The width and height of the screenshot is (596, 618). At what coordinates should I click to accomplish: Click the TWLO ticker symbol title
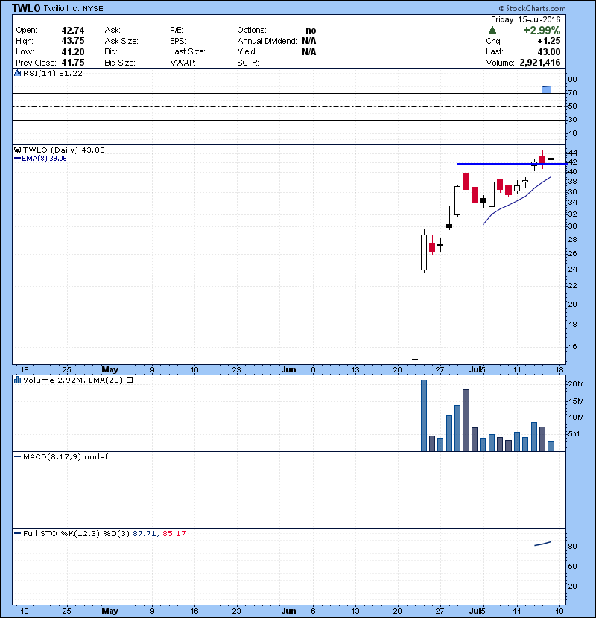point(26,8)
